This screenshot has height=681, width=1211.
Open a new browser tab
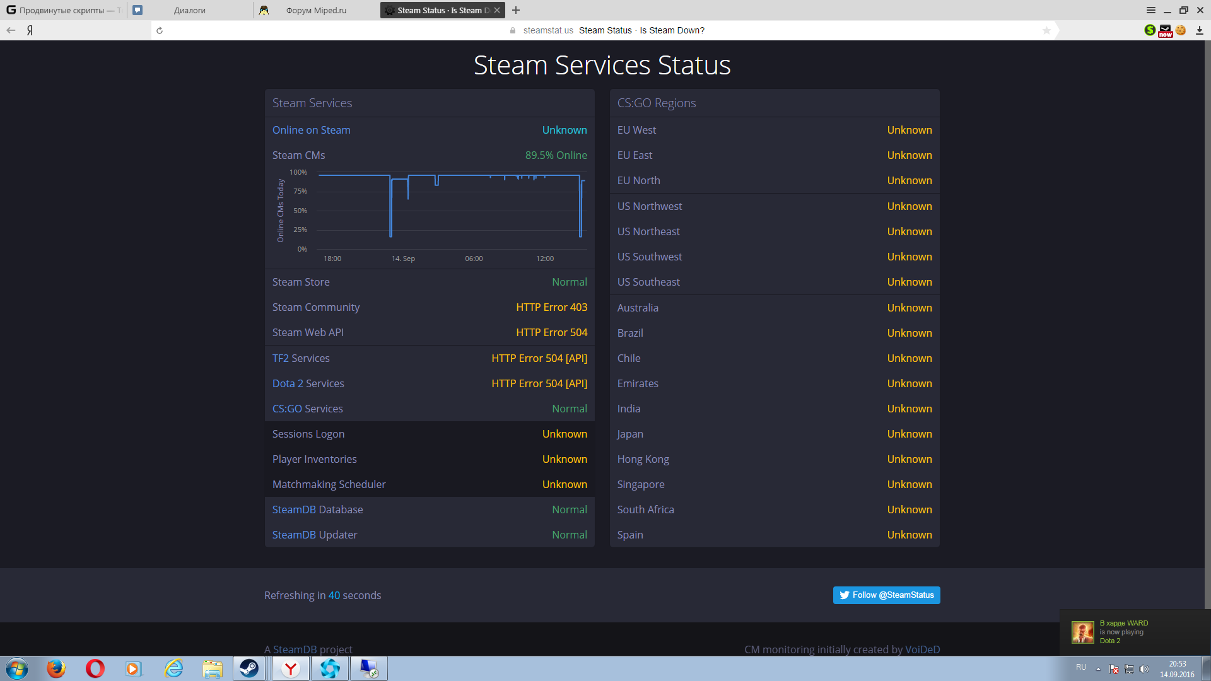pyautogui.click(x=516, y=10)
